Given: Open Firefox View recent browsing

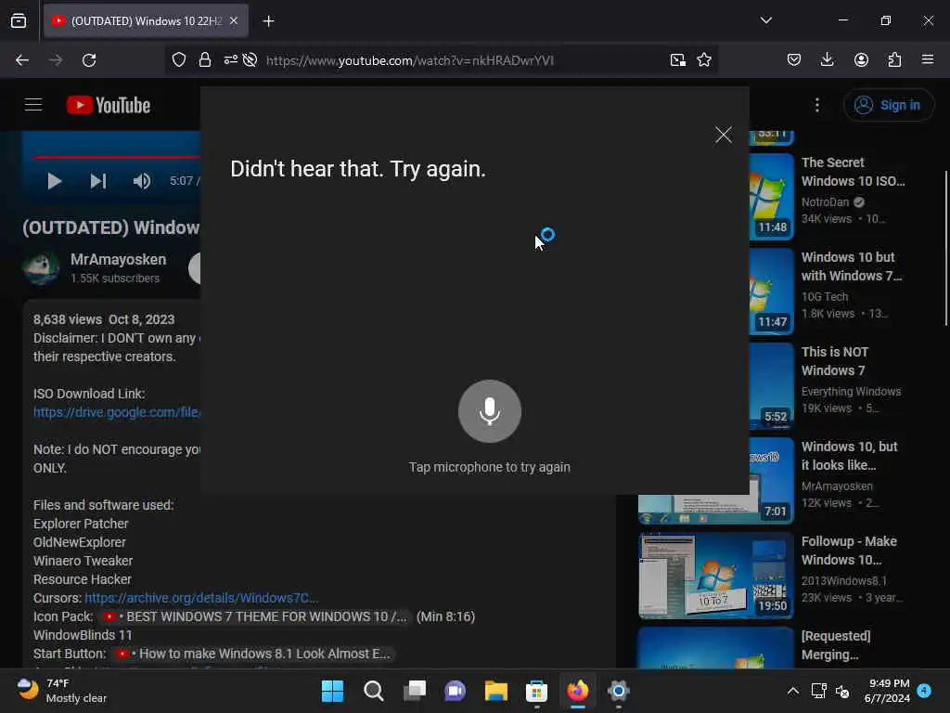Looking at the screenshot, I should (x=19, y=21).
